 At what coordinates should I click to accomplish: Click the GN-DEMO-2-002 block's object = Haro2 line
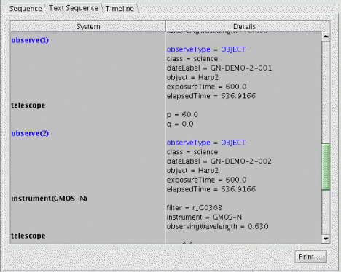tap(192, 170)
